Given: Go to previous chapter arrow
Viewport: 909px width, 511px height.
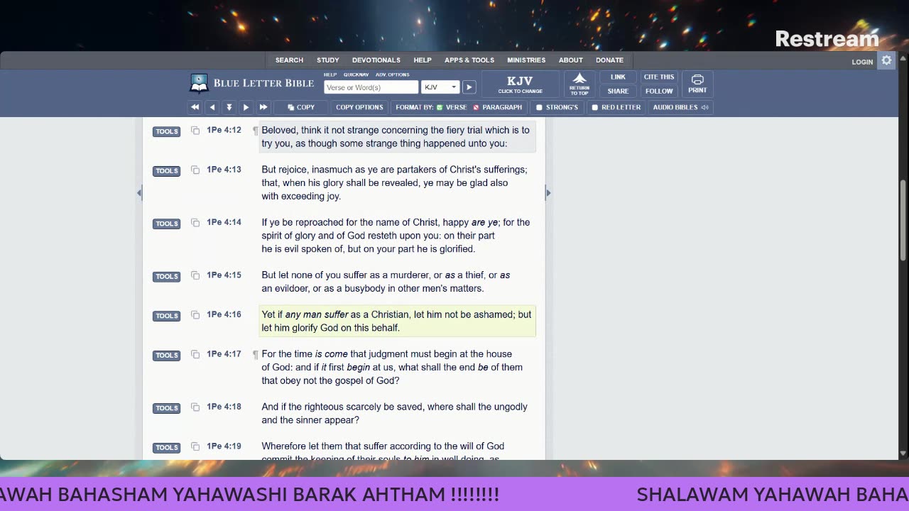Looking at the screenshot, I should tap(212, 107).
